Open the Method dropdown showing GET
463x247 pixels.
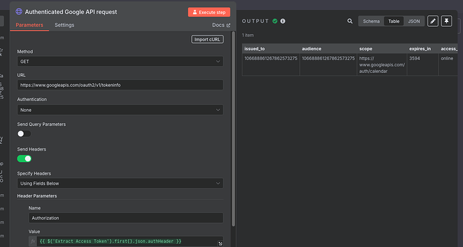[x=120, y=62]
